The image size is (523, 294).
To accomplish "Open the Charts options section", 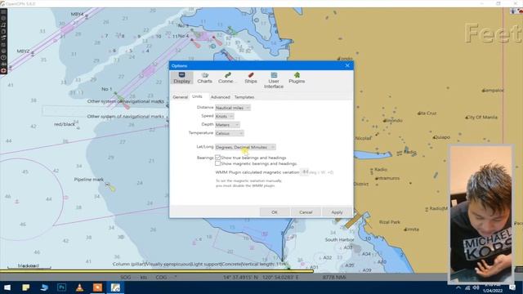I will coord(204,78).
